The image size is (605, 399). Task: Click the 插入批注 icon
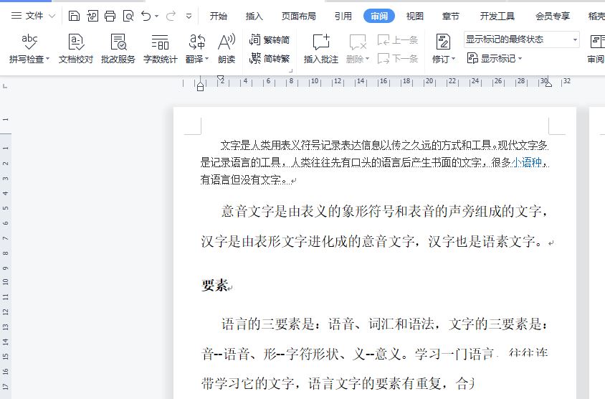[321, 42]
